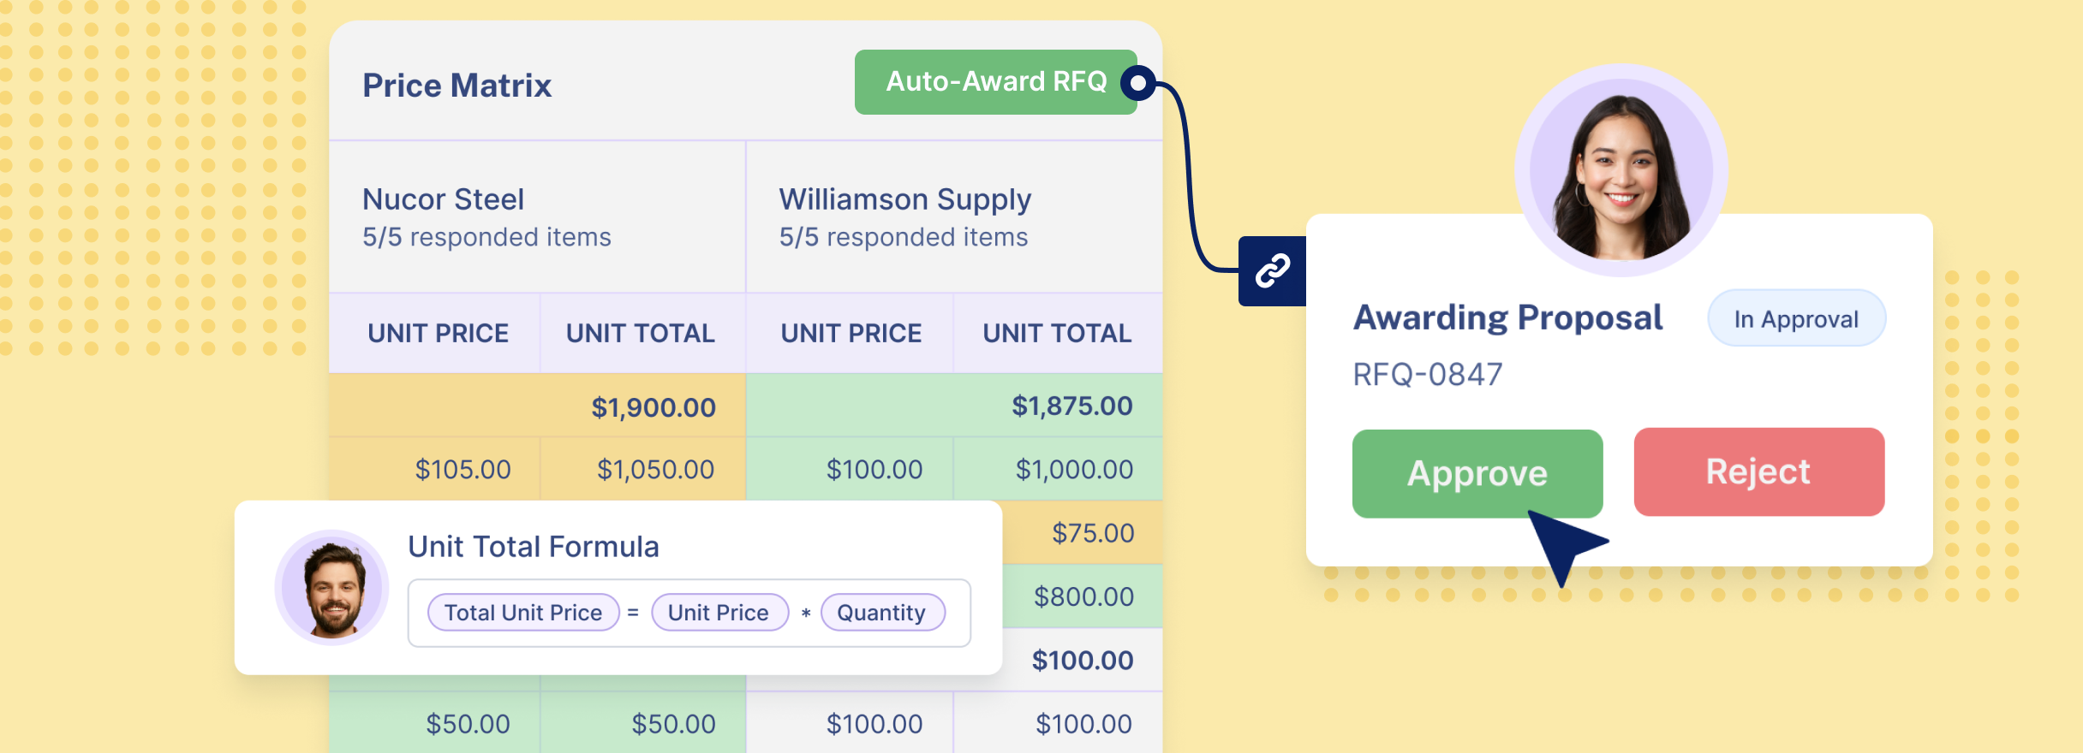Click the bearded man's avatar
The image size is (2083, 753).
coord(332,587)
